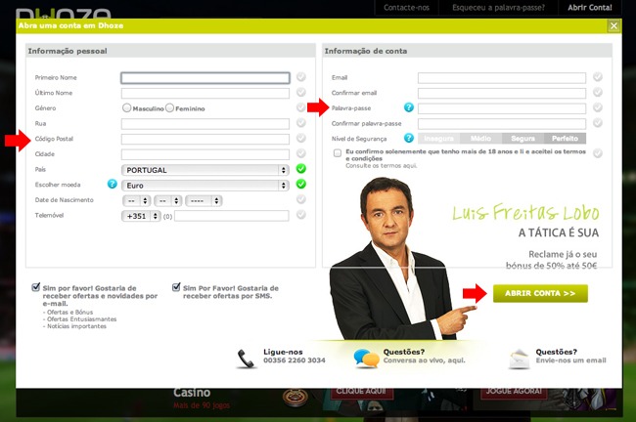Image resolution: width=636 pixels, height=422 pixels.
Task: Click the envelope icon for email questions
Action: [520, 359]
